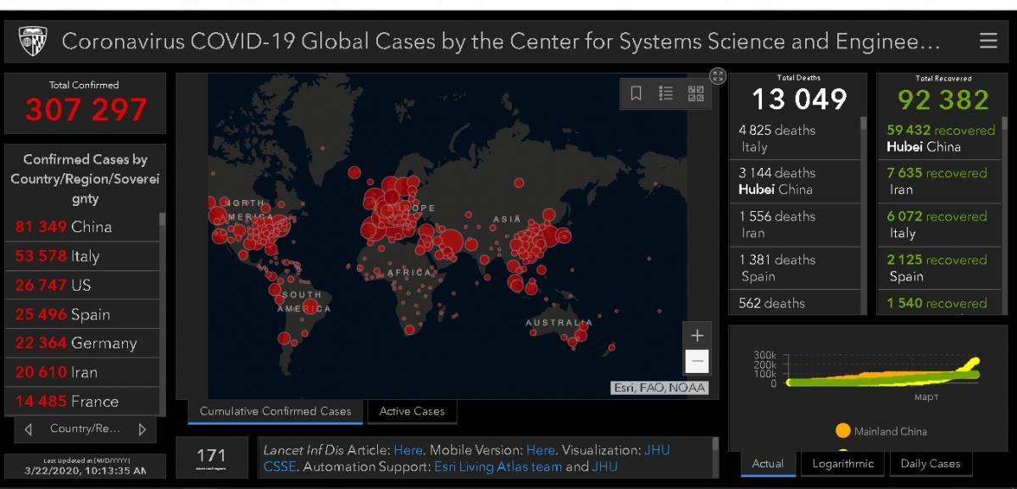This screenshot has width=1017, height=489.
Task: Select Cumulative Confirmed Cases tab
Action: click(x=275, y=412)
